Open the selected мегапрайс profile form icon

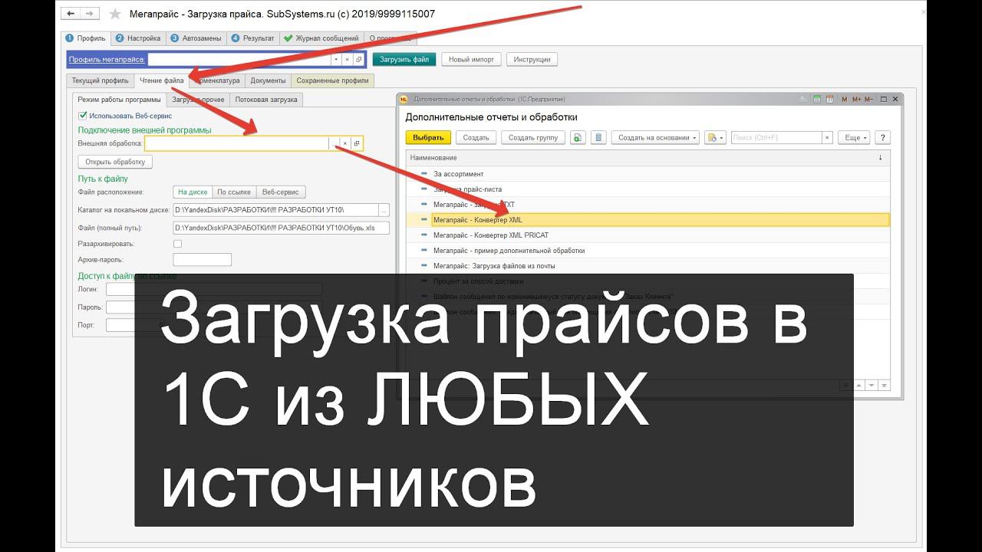click(x=358, y=59)
